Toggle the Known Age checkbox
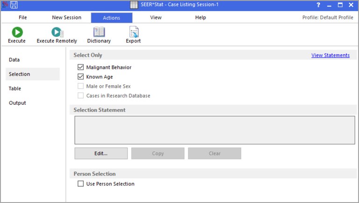This screenshot has height=203, width=359. click(81, 77)
